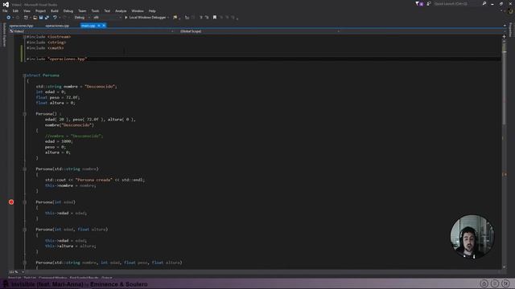Open the Find Symbol Results tab

pos(84,278)
